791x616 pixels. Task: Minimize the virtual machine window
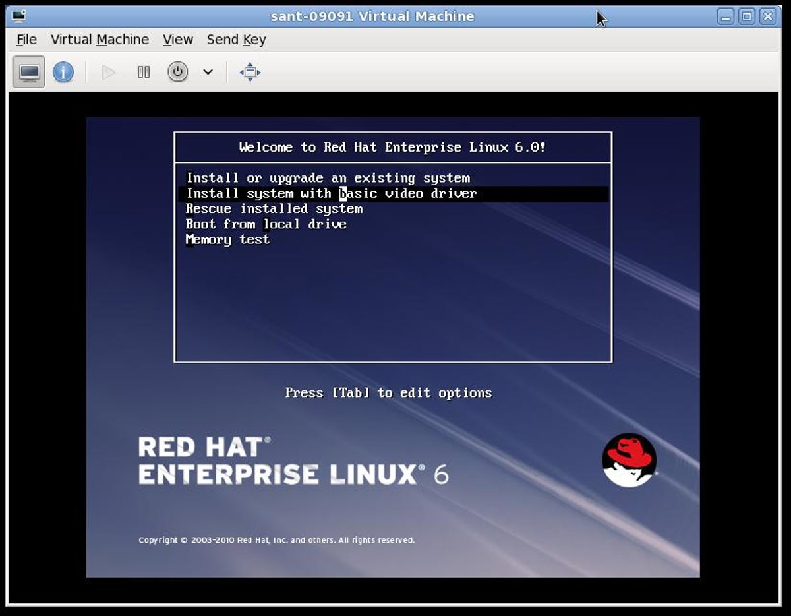pos(725,16)
